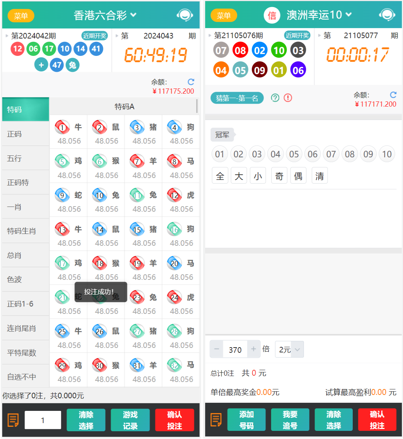
Task: Increase multiplier with the plus stepper
Action: coord(254,349)
